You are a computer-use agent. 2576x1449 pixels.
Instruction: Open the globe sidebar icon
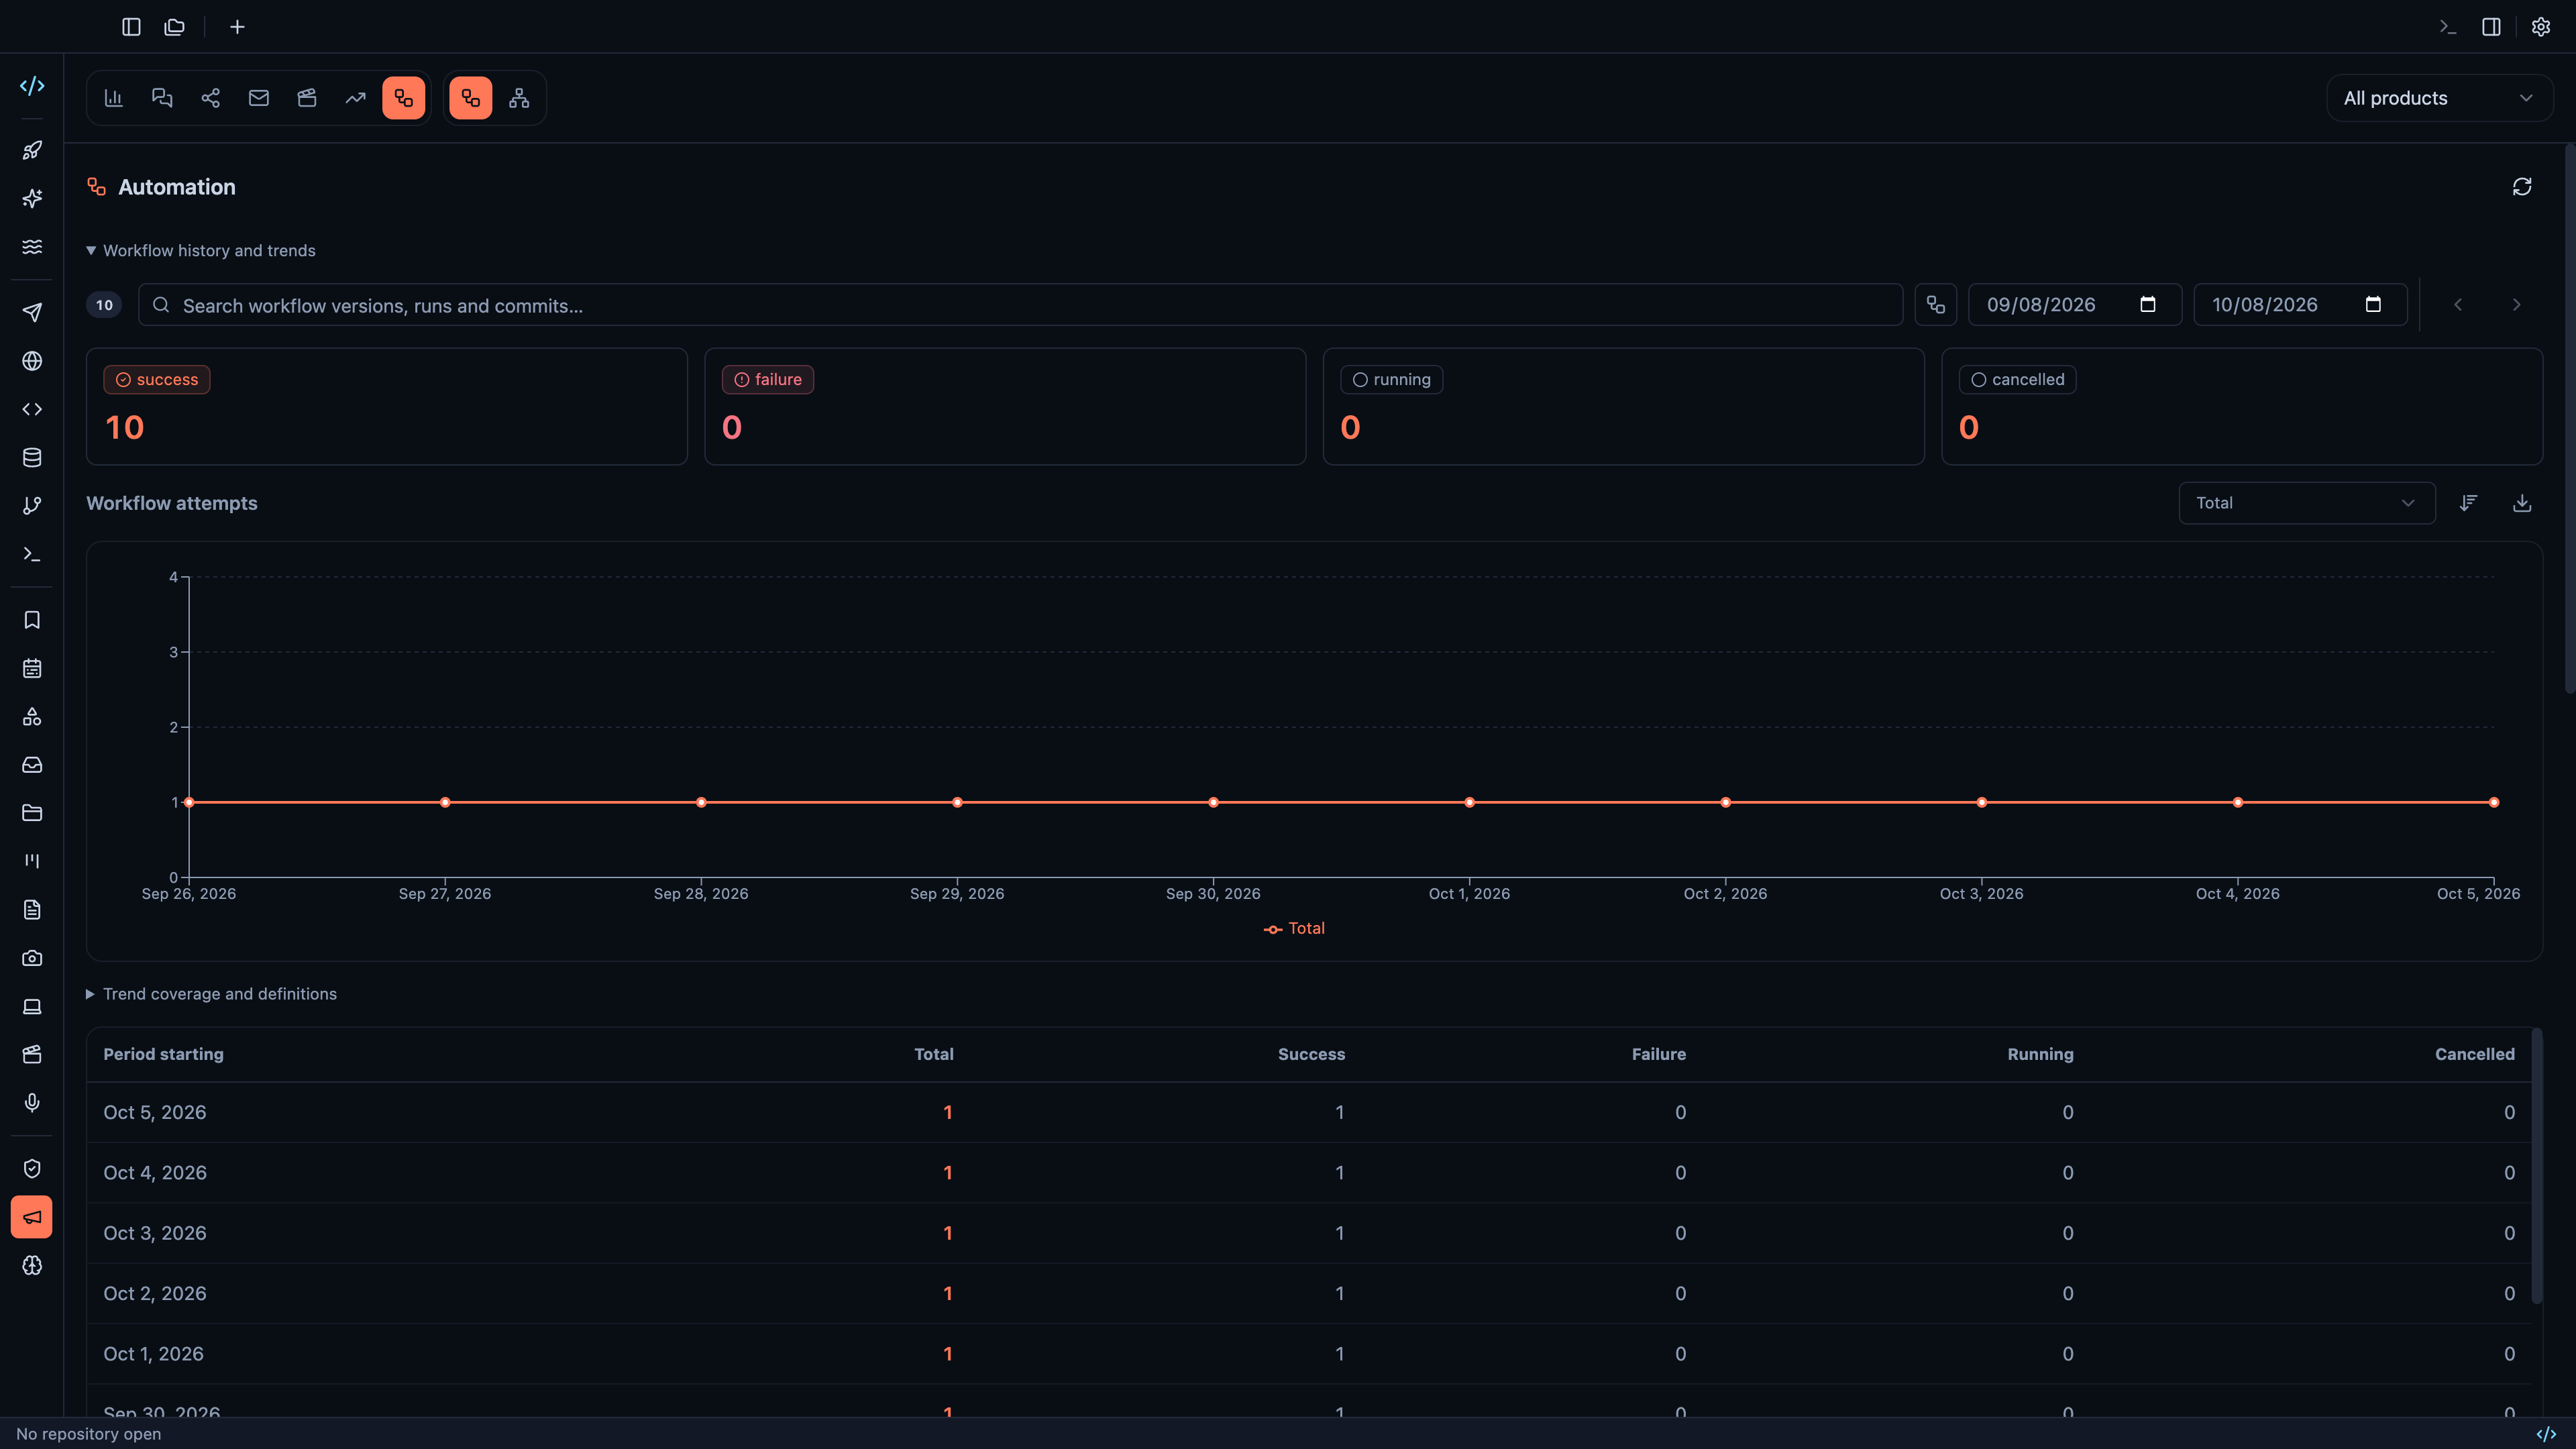[32, 361]
